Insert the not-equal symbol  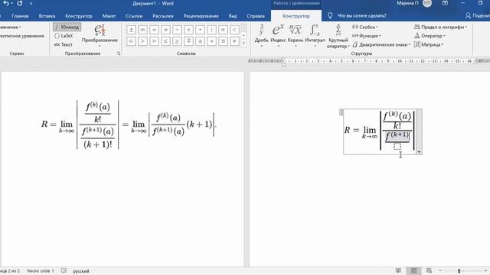[x=165, y=30]
